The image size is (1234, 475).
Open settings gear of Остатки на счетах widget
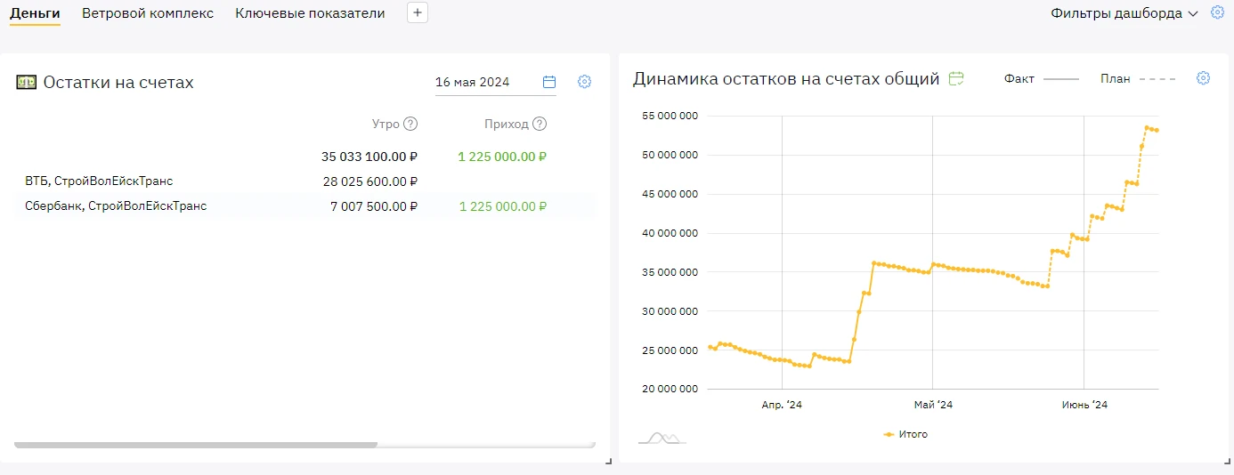point(584,82)
